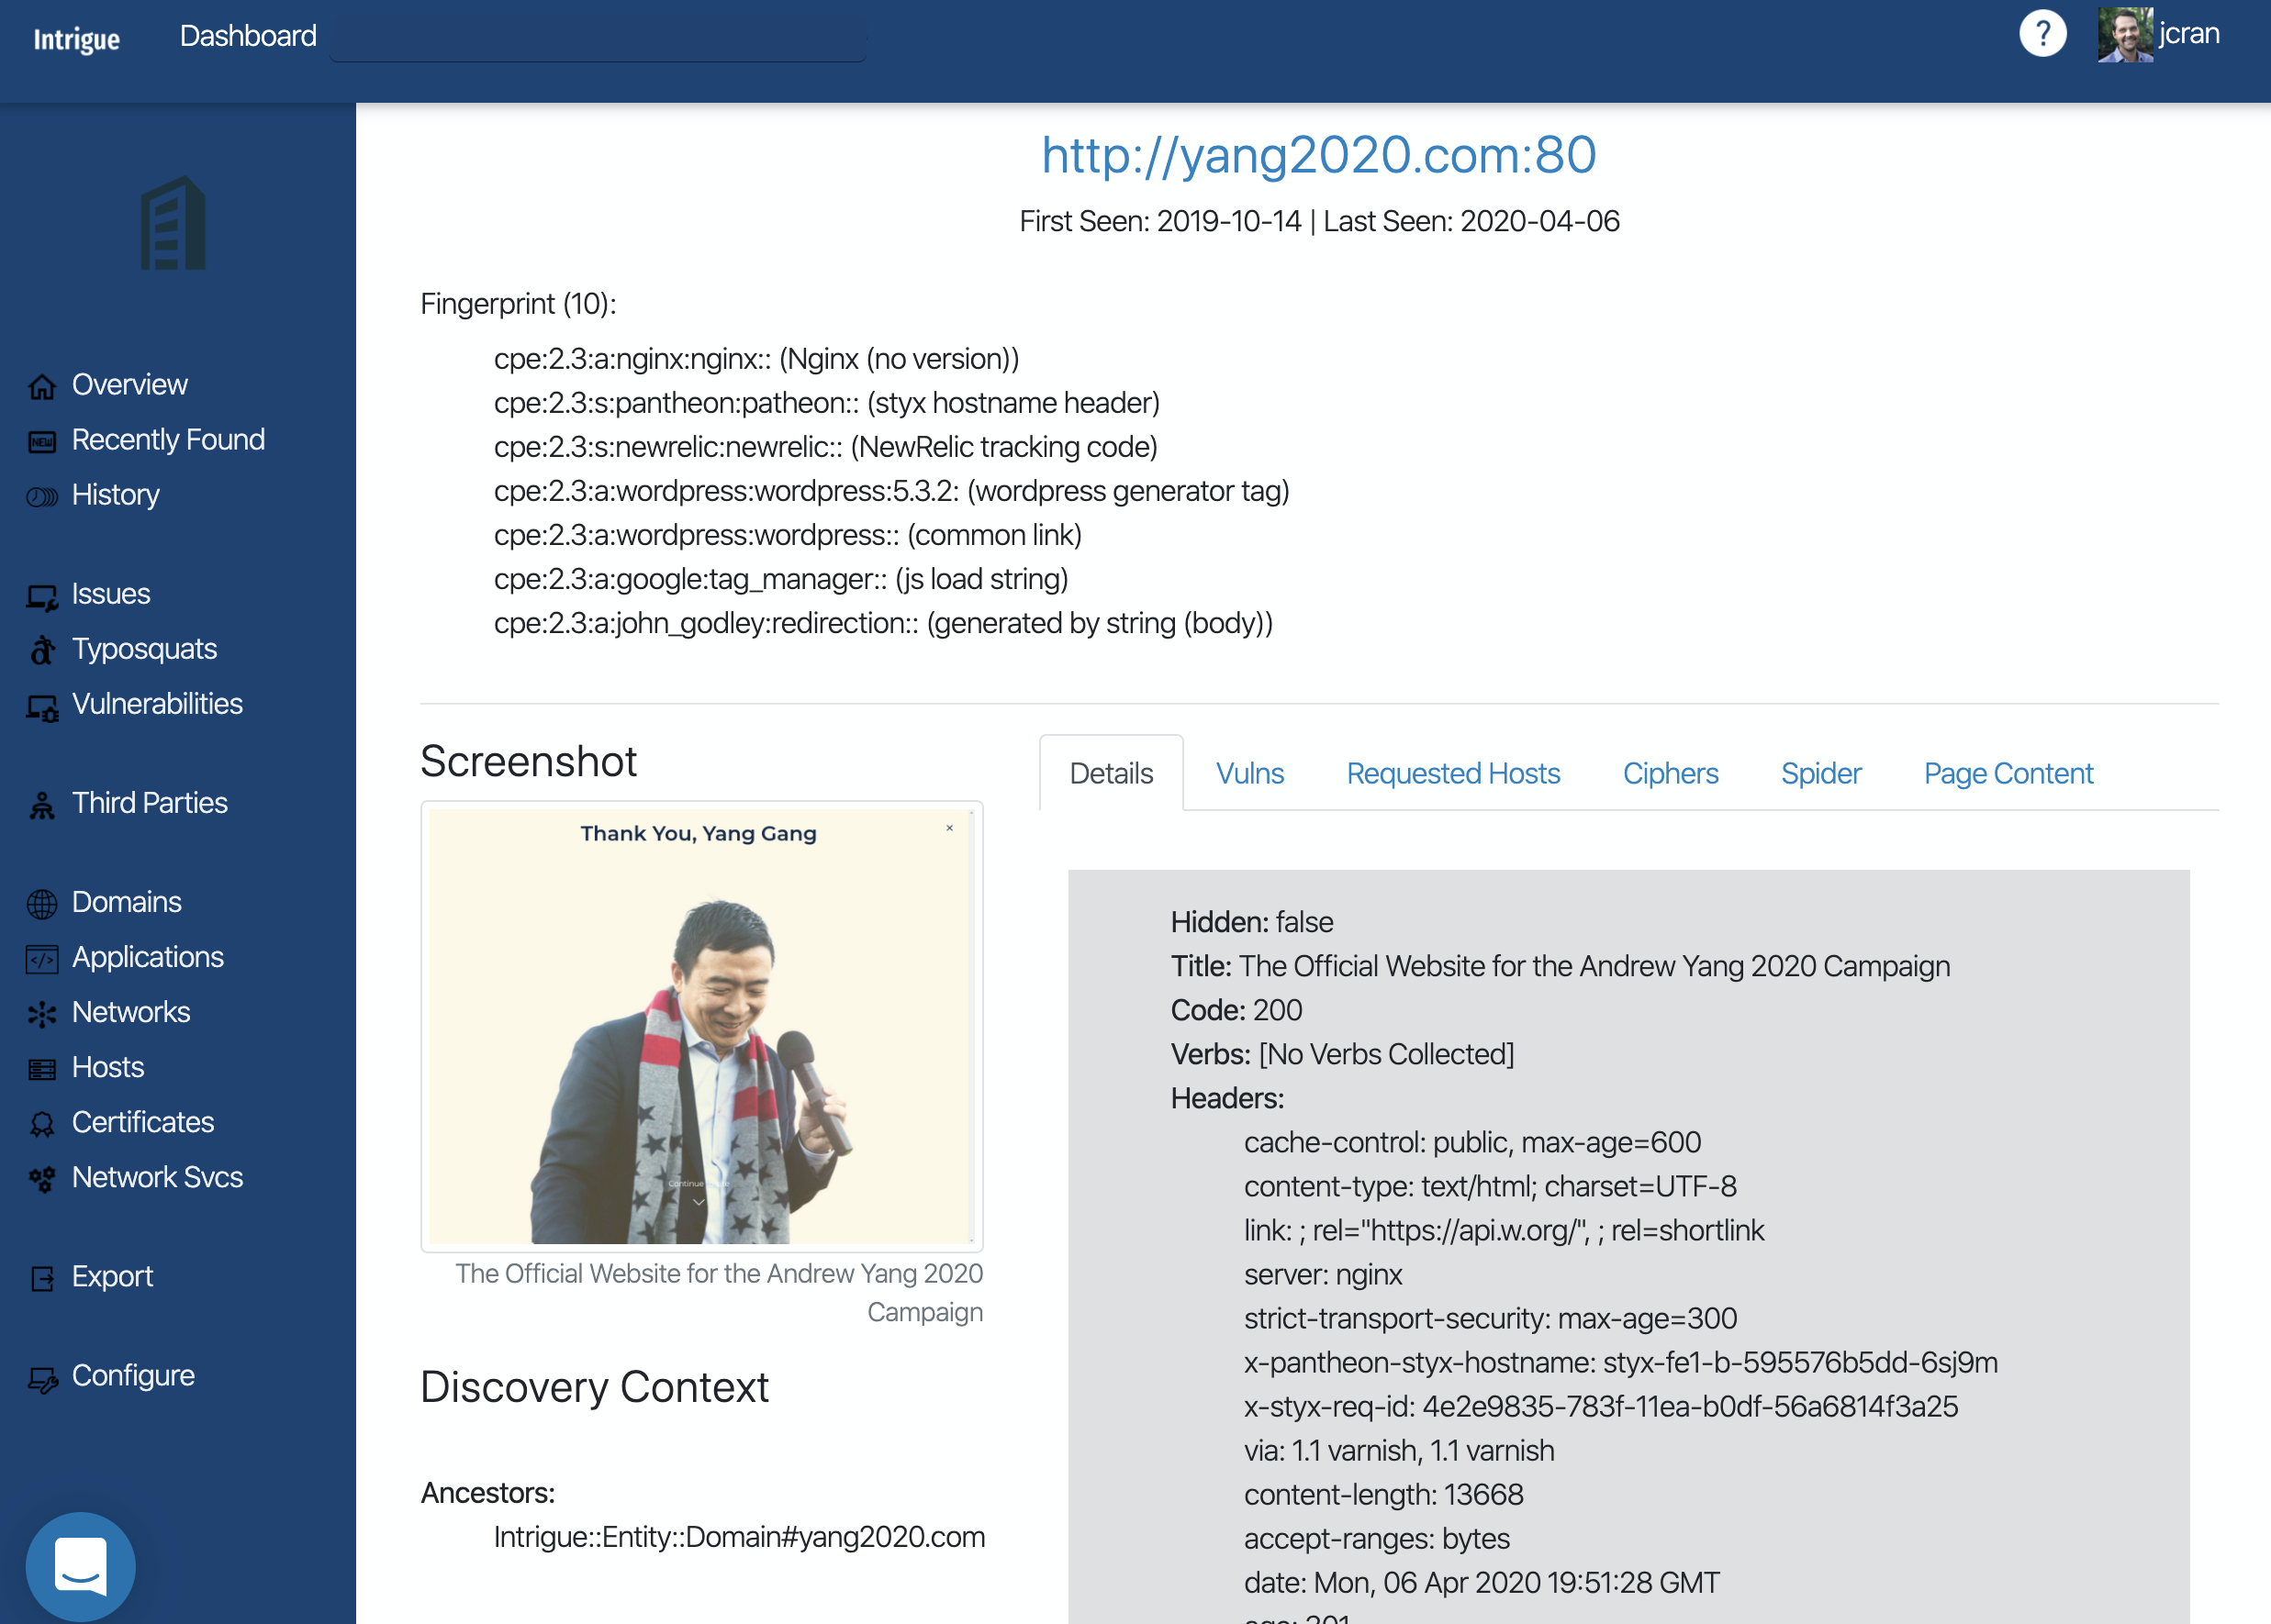The height and width of the screenshot is (1624, 2271).
Task: Click the Export sidebar icon
Action: coord(42,1278)
